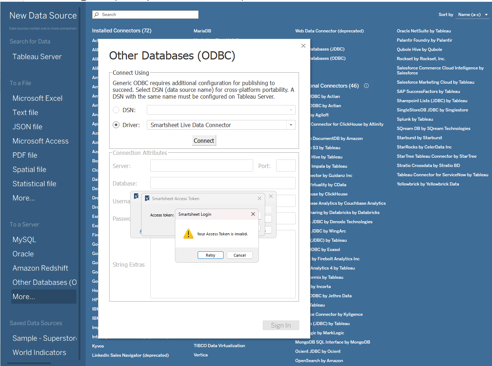
Task: Click into the connector Search field
Action: [x=145, y=15]
